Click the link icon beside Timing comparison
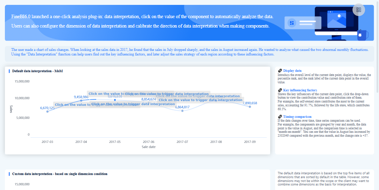Image resolution: width=379 pixels, height=190 pixels. [x=280, y=116]
